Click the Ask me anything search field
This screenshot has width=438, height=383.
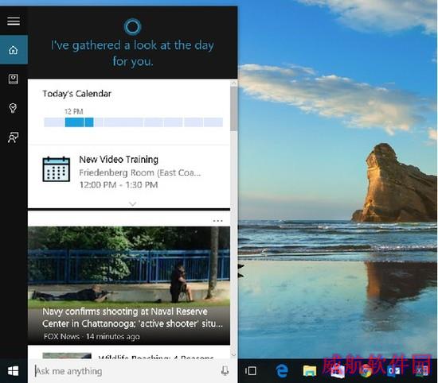click(x=126, y=371)
